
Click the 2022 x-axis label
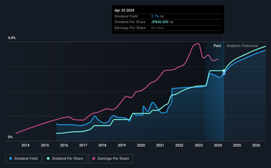click(179, 145)
